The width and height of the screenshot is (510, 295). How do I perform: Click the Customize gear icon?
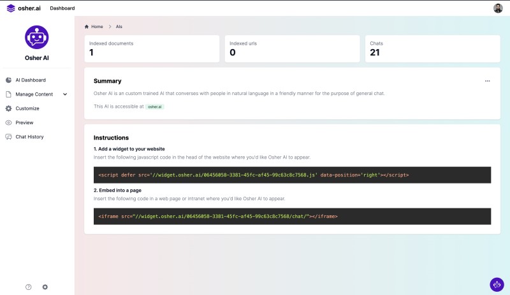click(8, 108)
